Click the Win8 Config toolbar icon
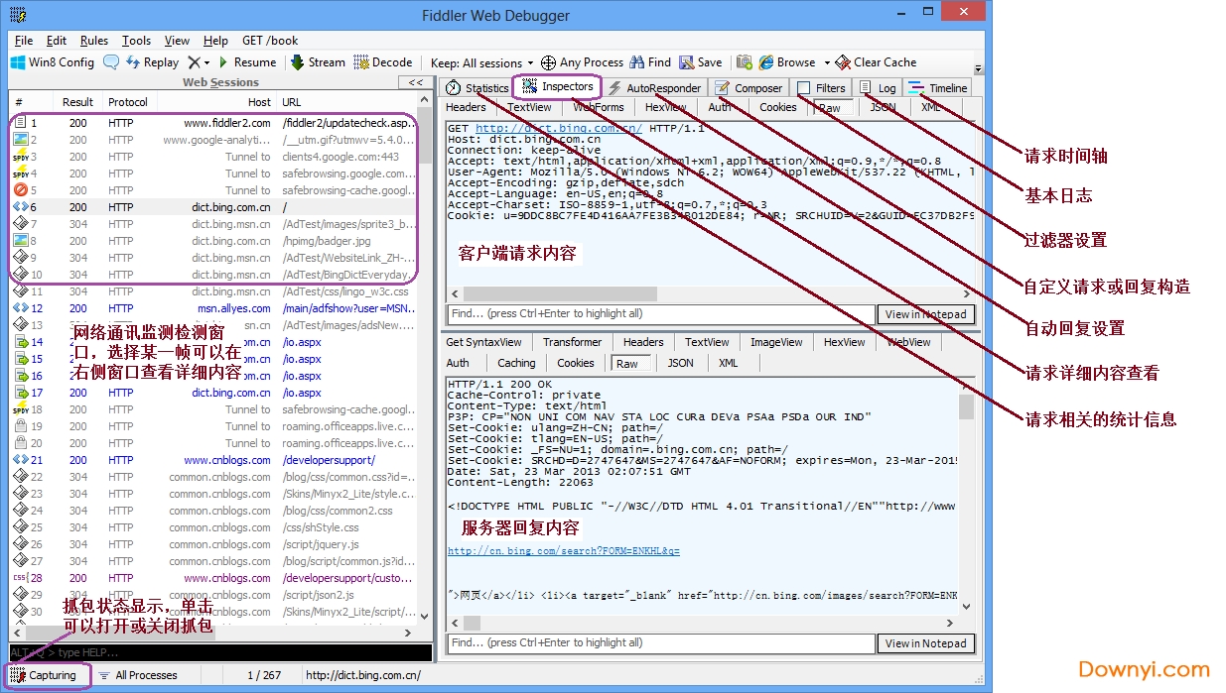The image size is (1226, 693). (18, 62)
